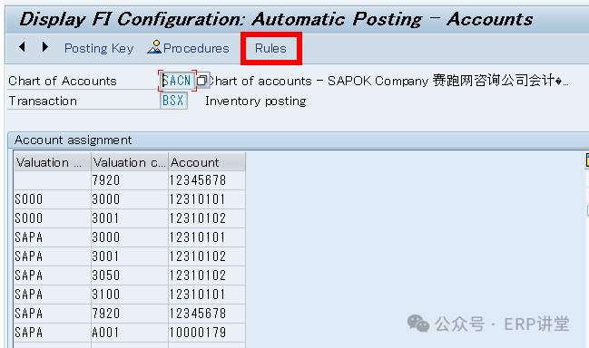Click the Transaction BSX field

[x=173, y=101]
